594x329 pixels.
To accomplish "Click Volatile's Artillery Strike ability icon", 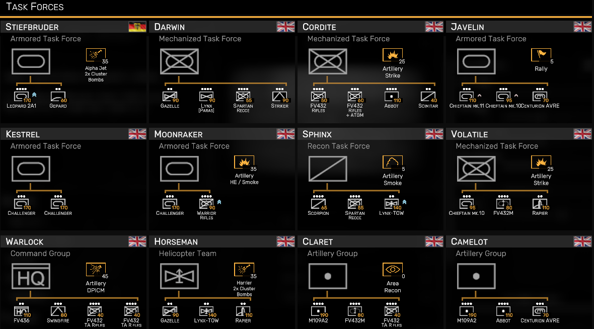I will [x=541, y=162].
